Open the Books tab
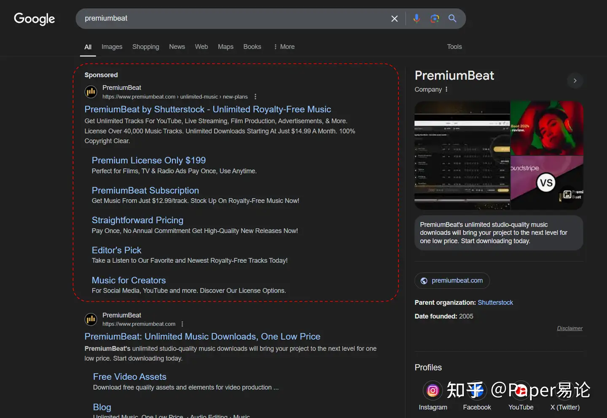This screenshot has height=418, width=607. pyautogui.click(x=252, y=47)
